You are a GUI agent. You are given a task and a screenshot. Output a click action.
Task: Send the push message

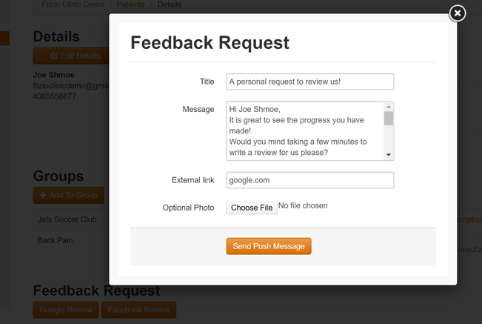(x=269, y=246)
